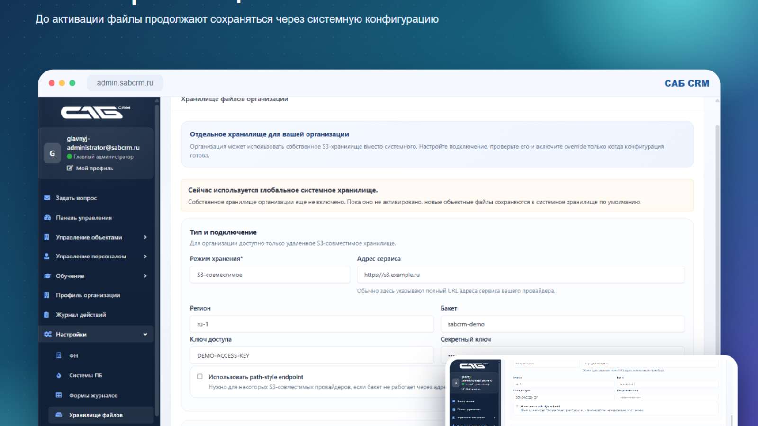Click the gears icon beside Настройки
The width and height of the screenshot is (758, 426).
coord(48,334)
